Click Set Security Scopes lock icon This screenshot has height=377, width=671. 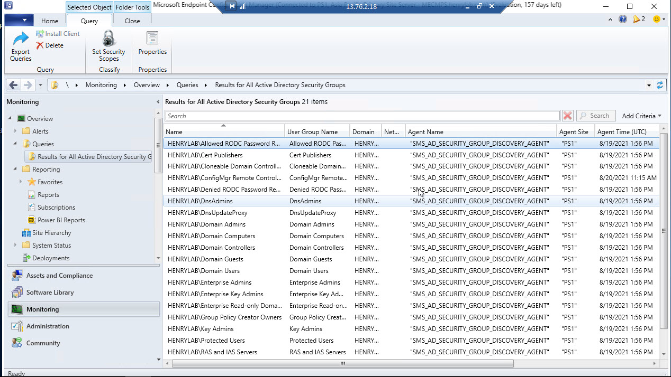(x=108, y=39)
